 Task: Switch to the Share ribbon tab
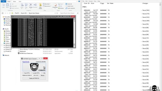(14, 2)
